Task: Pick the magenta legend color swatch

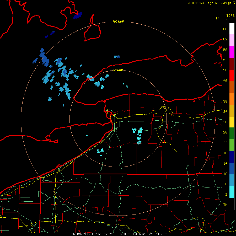Action: (232, 52)
